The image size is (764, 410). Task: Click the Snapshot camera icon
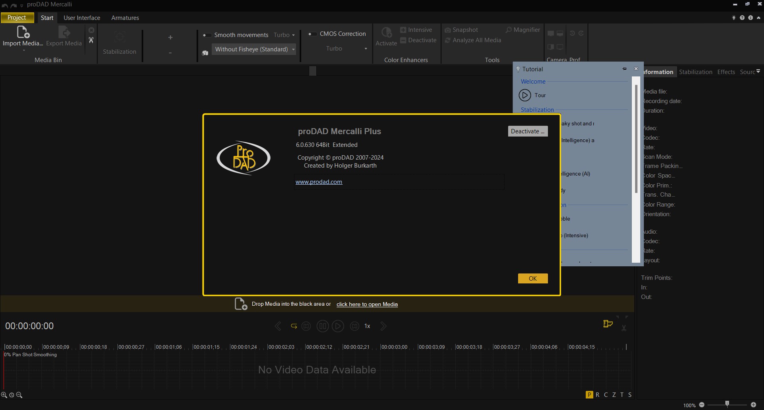448,30
